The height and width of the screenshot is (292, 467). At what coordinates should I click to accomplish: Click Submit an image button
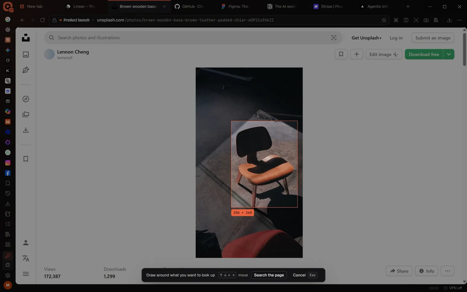click(x=433, y=38)
